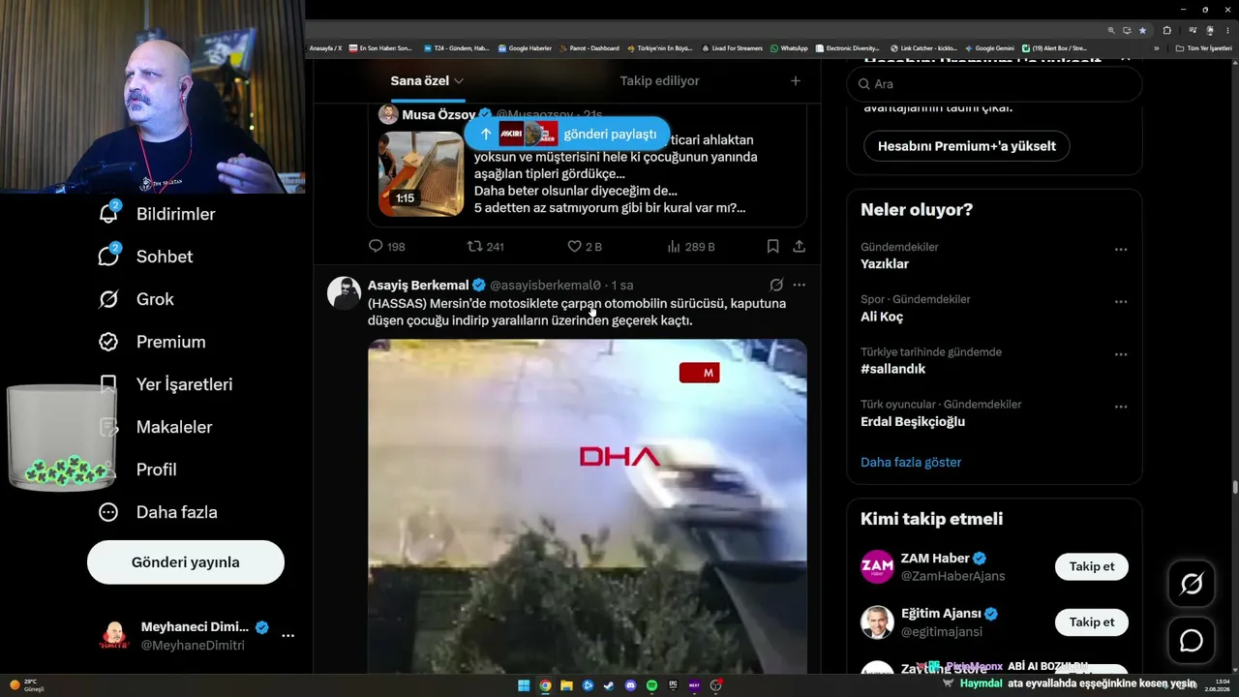Load new posts via gönderi paylaştı pill
Viewport: 1239px width, 697px height.
pos(567,134)
